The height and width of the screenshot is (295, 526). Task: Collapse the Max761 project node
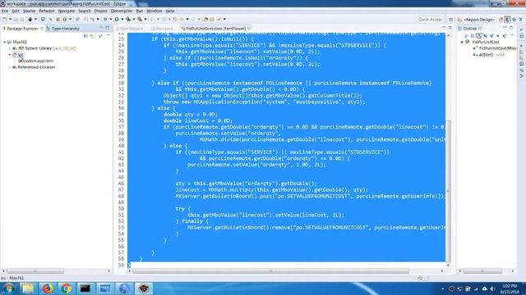(x=5, y=42)
